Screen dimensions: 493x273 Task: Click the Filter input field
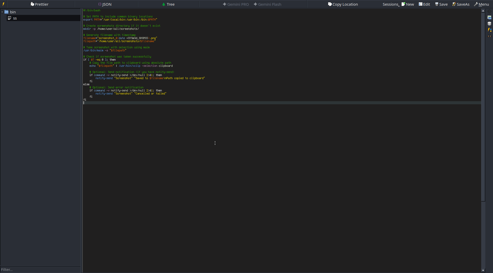coord(40,269)
